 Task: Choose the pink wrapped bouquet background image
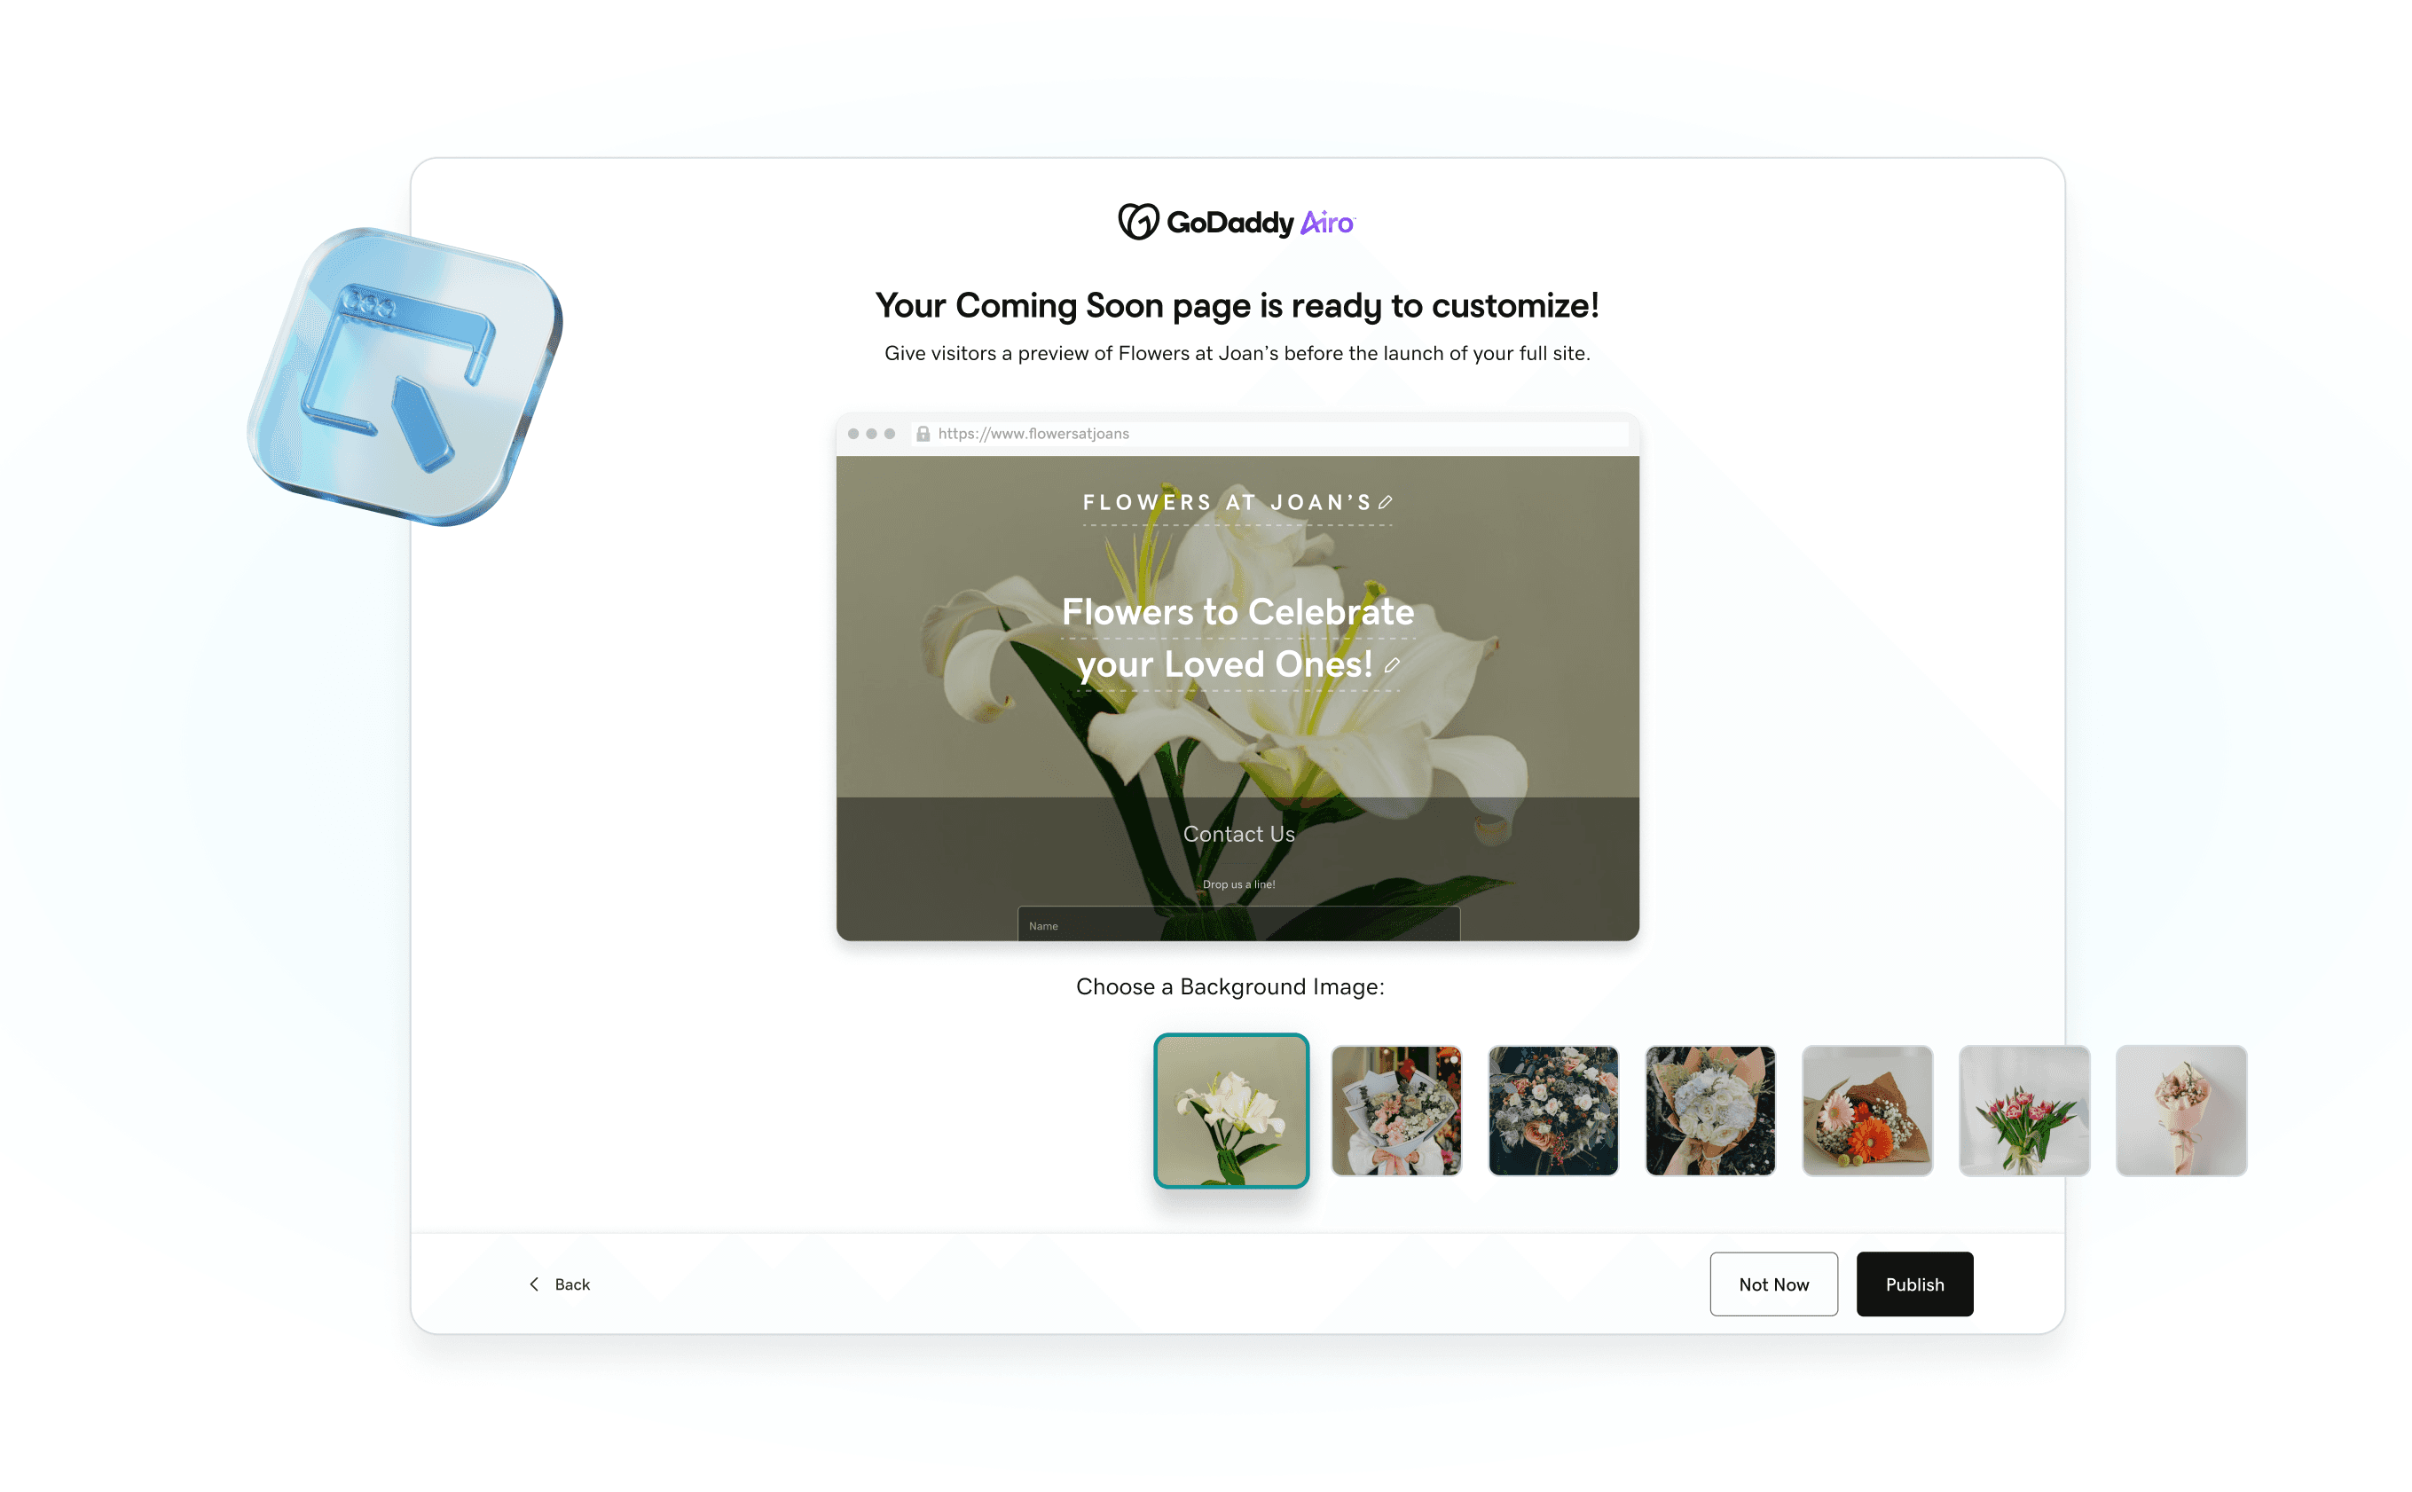tap(1395, 1110)
